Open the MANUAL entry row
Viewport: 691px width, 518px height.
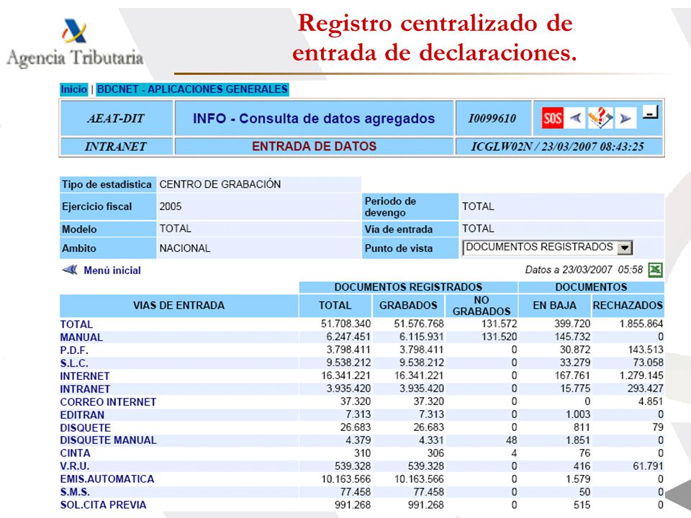tap(81, 337)
